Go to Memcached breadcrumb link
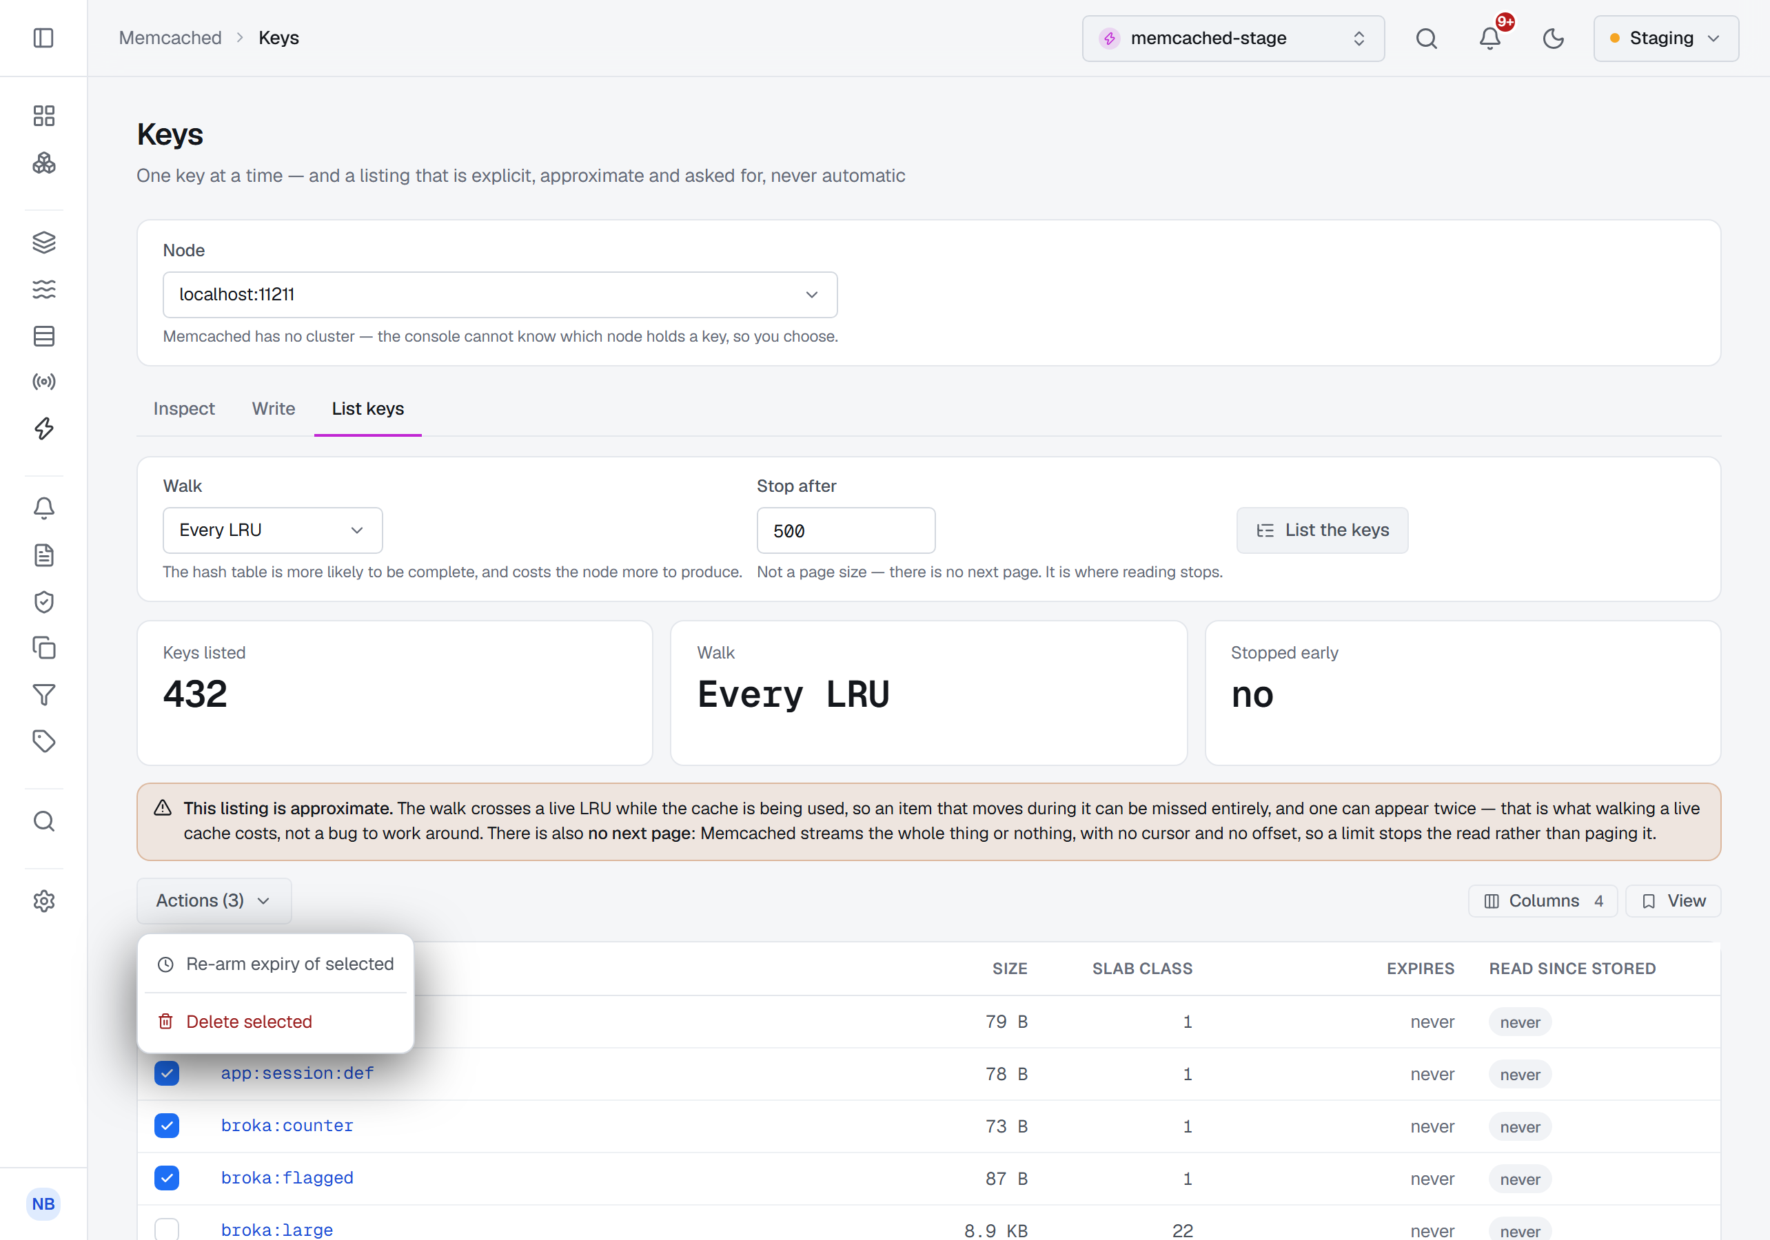This screenshot has width=1770, height=1240. [x=170, y=38]
